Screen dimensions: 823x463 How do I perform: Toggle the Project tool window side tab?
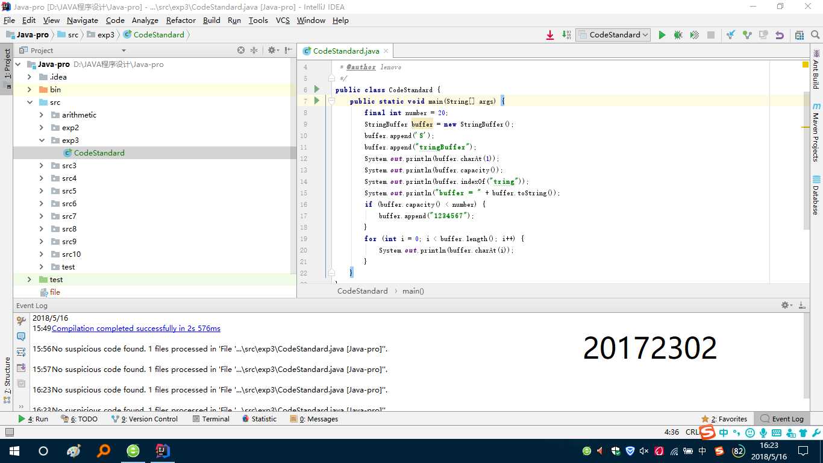click(x=7, y=66)
